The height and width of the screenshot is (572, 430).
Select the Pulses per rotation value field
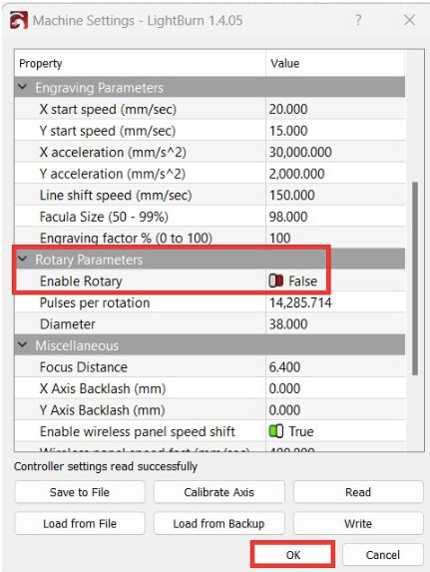pyautogui.click(x=335, y=302)
